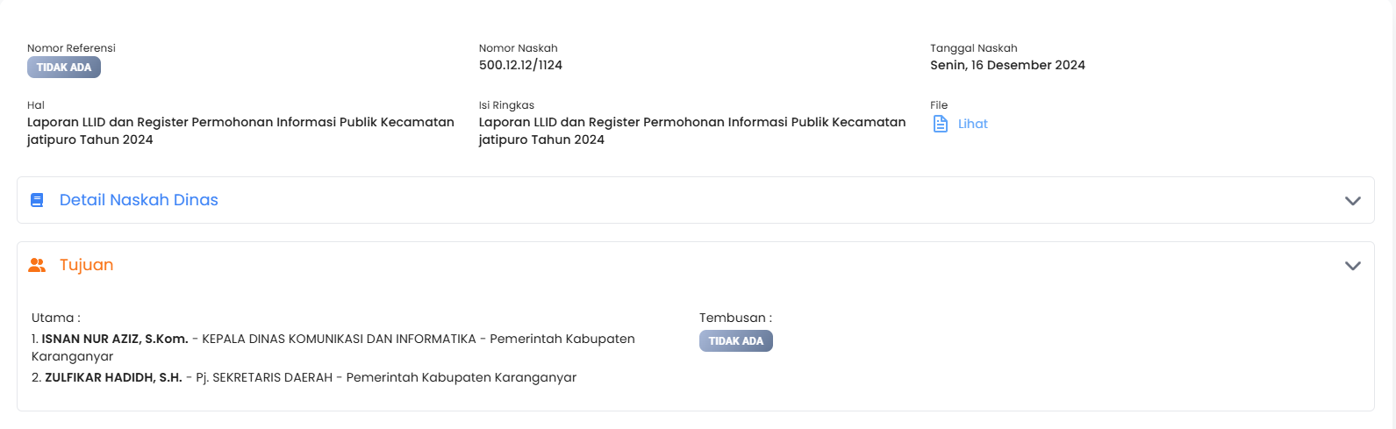Screen dimensions: 1396x429
Task: Click the file document icon beside Lihat
Action: [x=940, y=124]
